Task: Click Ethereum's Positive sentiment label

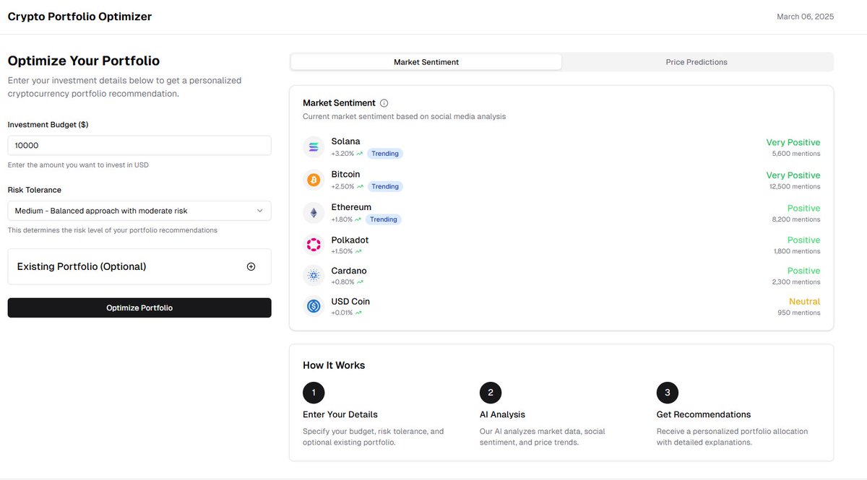Action: click(804, 209)
